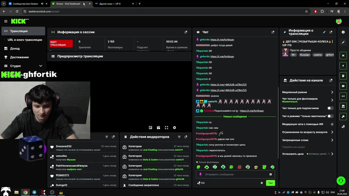Enter fullscreen in the stream preview
Image resolution: width=349 pixels, height=196 pixels.
166,128
